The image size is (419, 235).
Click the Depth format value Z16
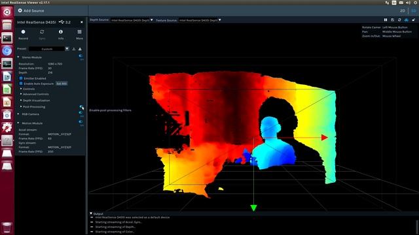pyautogui.click(x=50, y=72)
